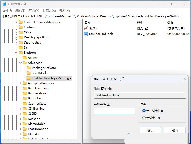
Task: Click the CD Burning folder icon
Action: pyautogui.click(x=24, y=109)
